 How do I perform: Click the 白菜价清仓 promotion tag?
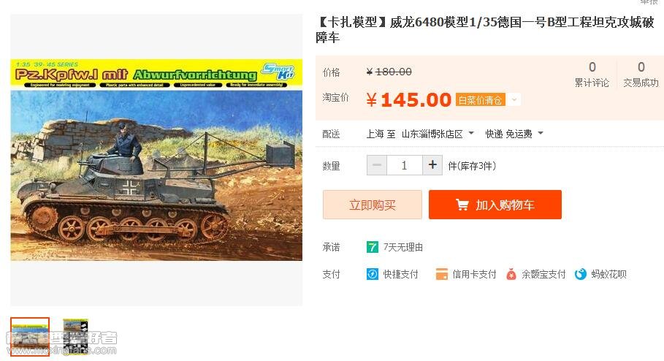[480, 100]
